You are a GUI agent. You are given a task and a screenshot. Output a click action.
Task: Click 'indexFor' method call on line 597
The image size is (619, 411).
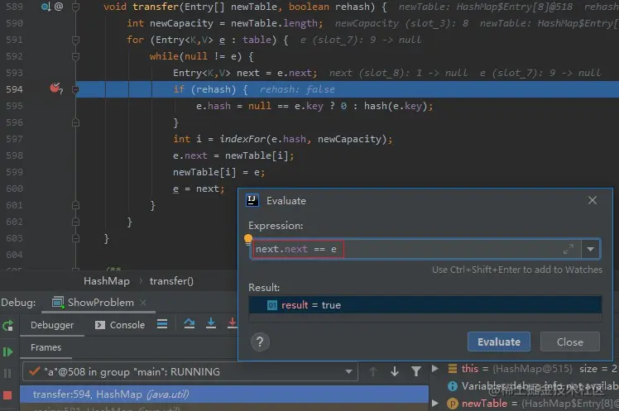[x=242, y=139]
